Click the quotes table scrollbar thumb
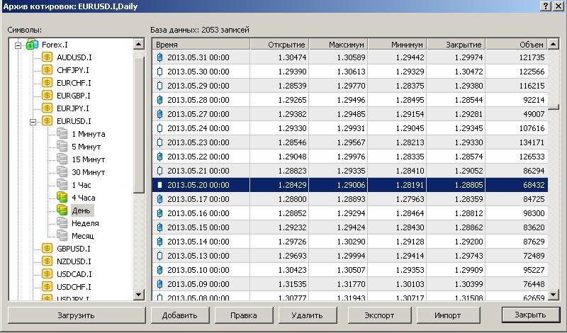This screenshot has height=333, width=567. [x=554, y=107]
